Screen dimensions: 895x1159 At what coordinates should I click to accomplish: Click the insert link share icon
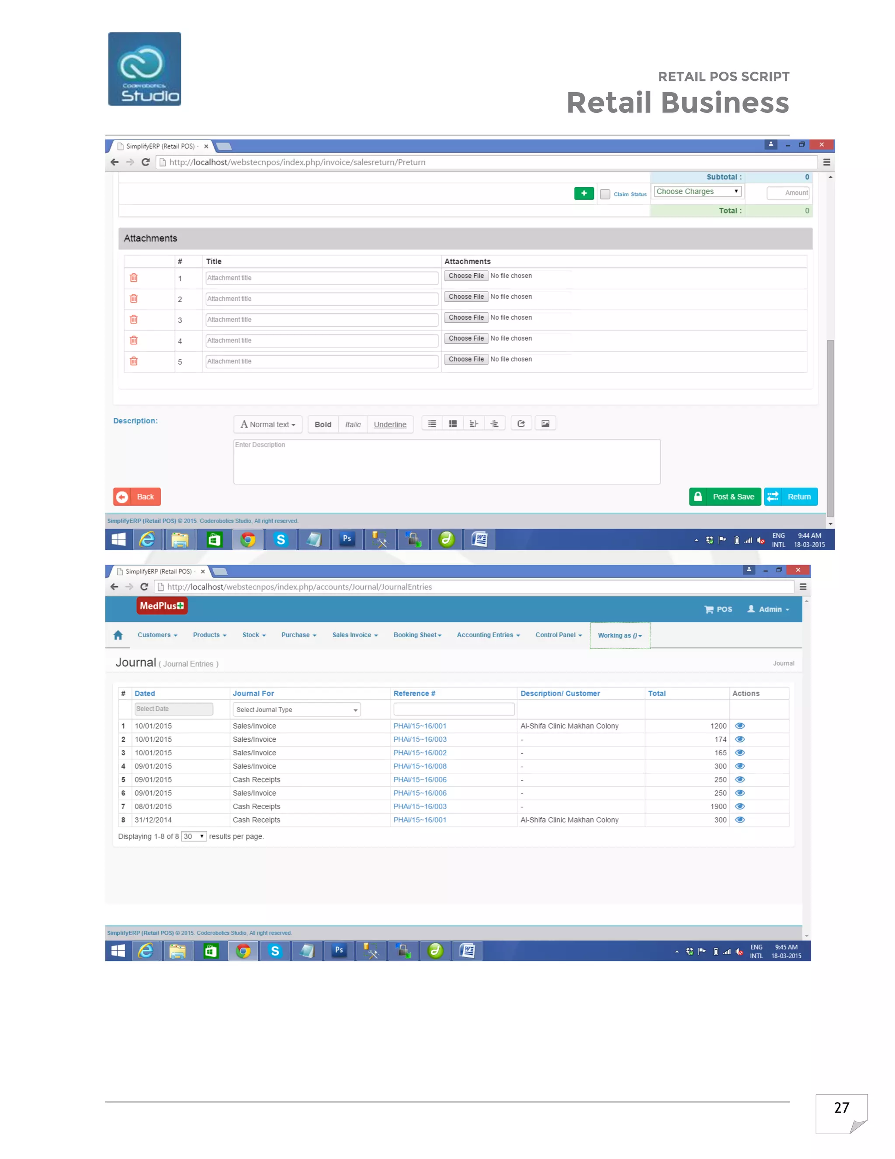click(x=521, y=423)
